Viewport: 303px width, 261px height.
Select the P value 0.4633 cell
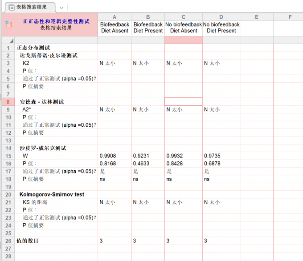click(142, 164)
